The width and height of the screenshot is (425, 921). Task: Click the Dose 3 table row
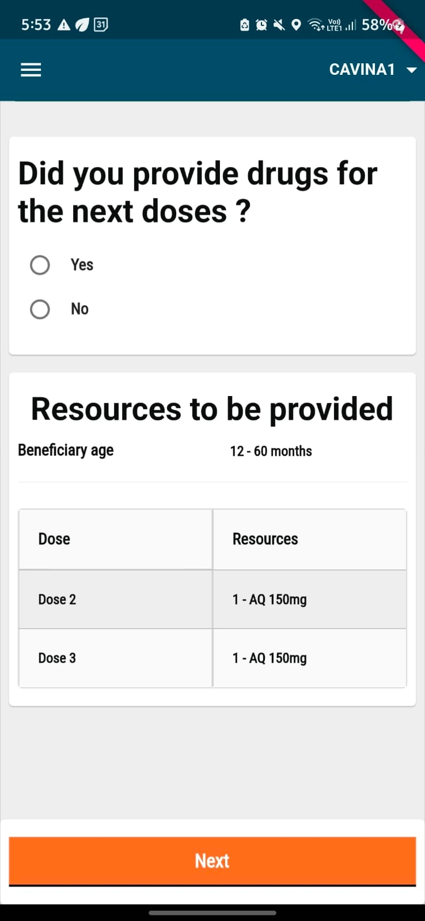(x=212, y=658)
